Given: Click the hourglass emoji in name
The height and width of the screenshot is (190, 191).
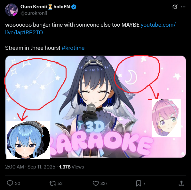Looking at the screenshot, I should (50, 7).
